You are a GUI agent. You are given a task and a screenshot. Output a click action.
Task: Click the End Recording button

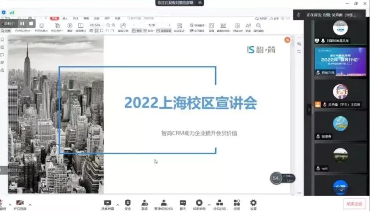(199, 204)
